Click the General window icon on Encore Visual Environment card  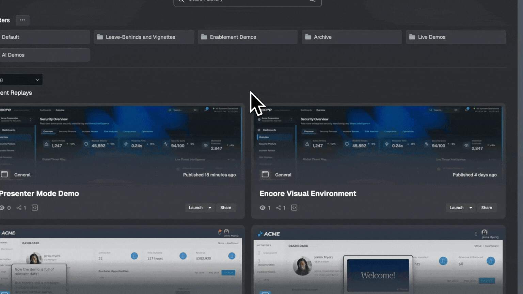pyautogui.click(x=265, y=175)
